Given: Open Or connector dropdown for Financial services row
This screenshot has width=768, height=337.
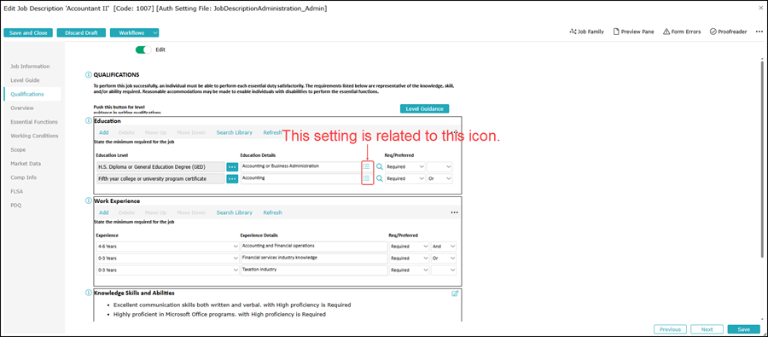Looking at the screenshot, I should [x=443, y=259].
